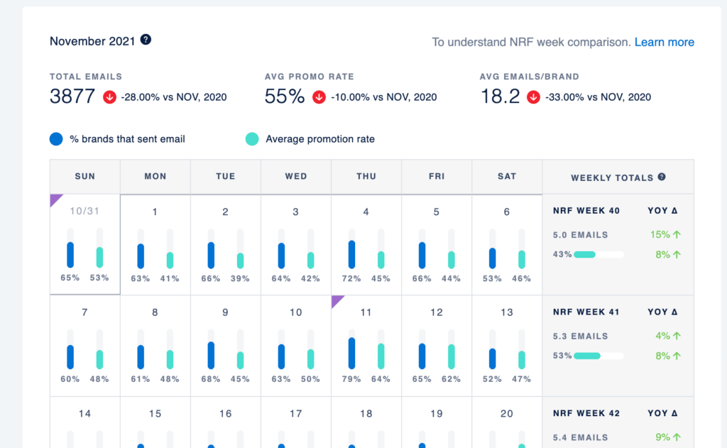Click the help icon beside November 2021
This screenshot has width=727, height=448.
point(146,40)
